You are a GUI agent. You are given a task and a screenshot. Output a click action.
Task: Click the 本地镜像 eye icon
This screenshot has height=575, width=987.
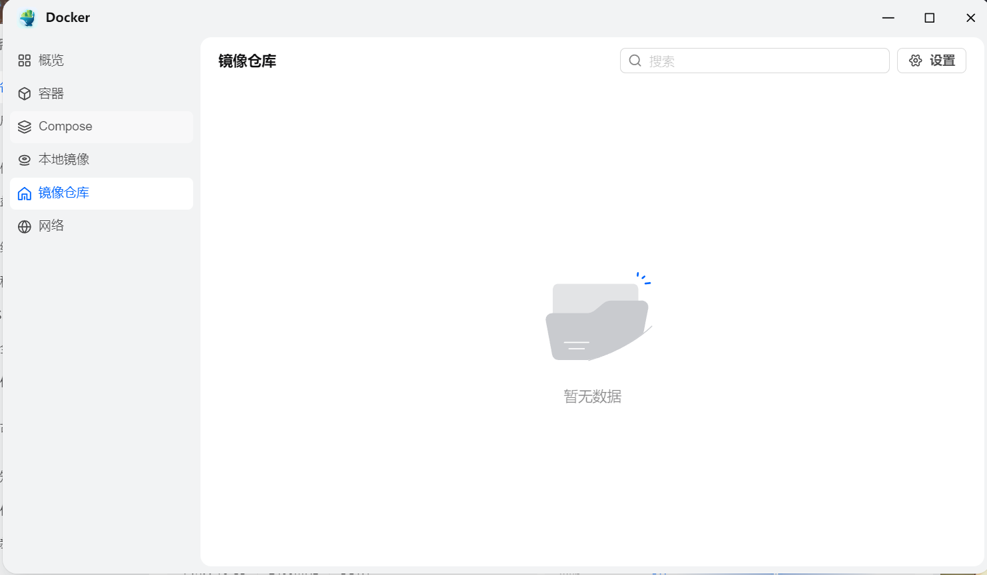tap(24, 160)
